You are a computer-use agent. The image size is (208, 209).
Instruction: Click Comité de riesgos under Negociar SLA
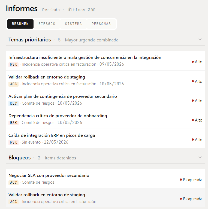[x=38, y=182]
